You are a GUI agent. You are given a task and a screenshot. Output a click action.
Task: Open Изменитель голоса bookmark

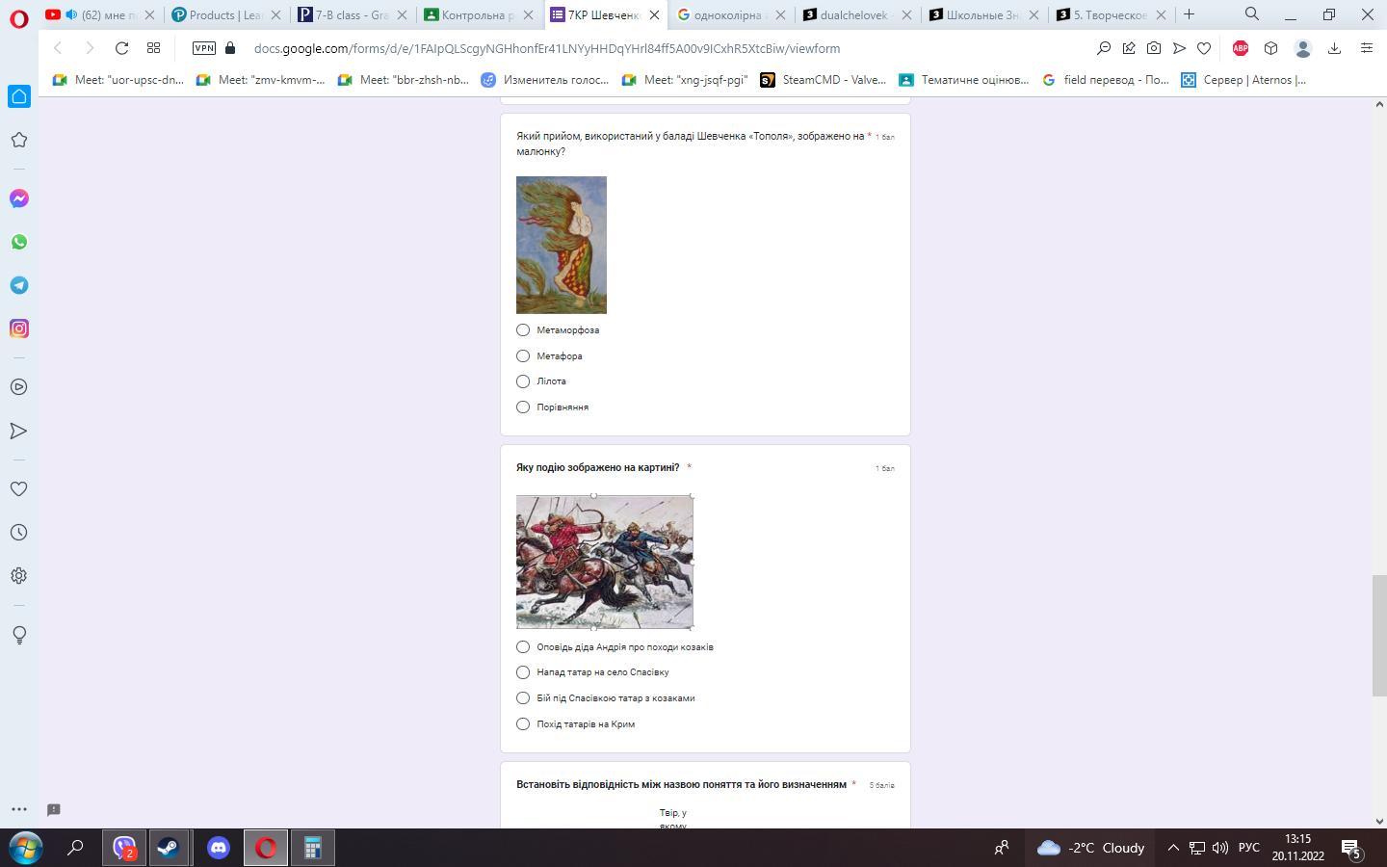tap(545, 80)
